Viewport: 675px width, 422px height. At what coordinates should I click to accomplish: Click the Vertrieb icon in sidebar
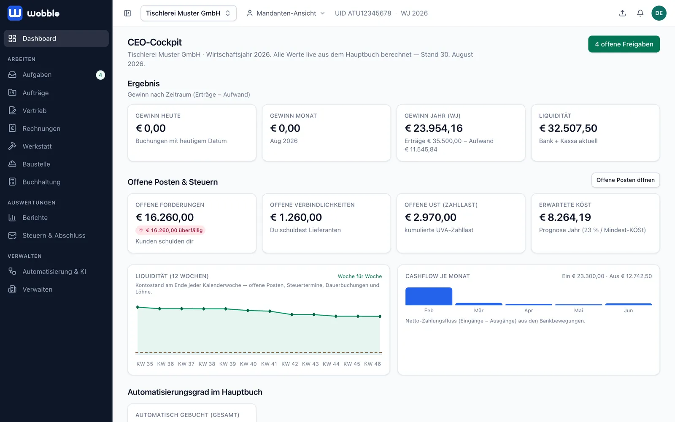point(12,111)
